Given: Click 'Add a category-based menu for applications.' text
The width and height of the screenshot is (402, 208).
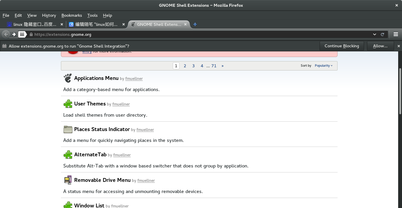Looking at the screenshot, I should pyautogui.click(x=111, y=89).
